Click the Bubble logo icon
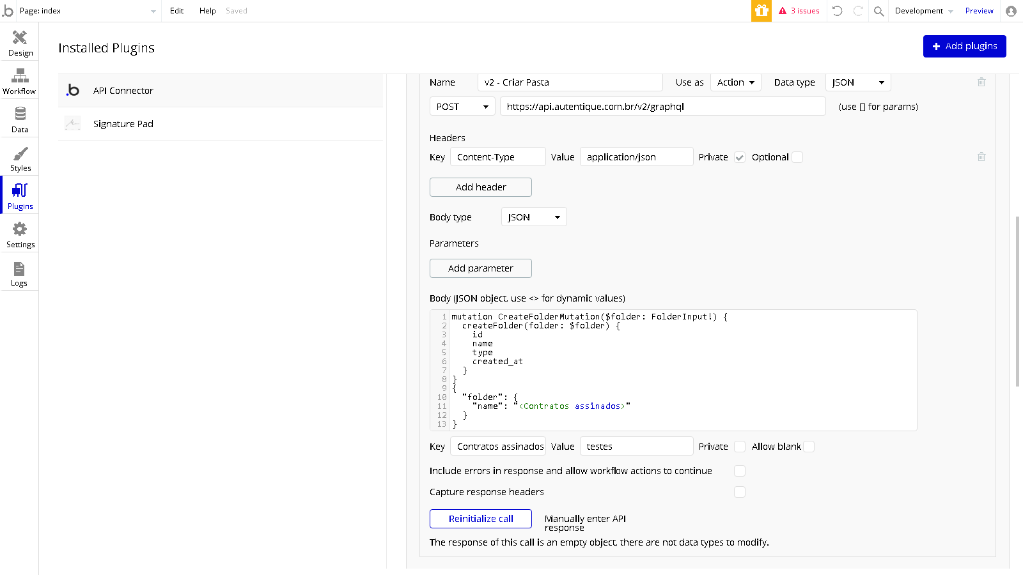1023x575 pixels. (x=8, y=11)
